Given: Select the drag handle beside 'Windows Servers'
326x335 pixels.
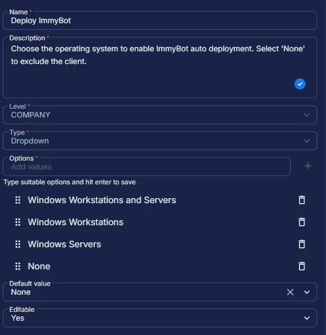Looking at the screenshot, I should coord(18,244).
